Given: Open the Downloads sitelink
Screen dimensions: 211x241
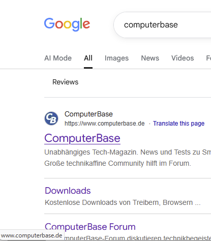Looking at the screenshot, I should point(68,191).
